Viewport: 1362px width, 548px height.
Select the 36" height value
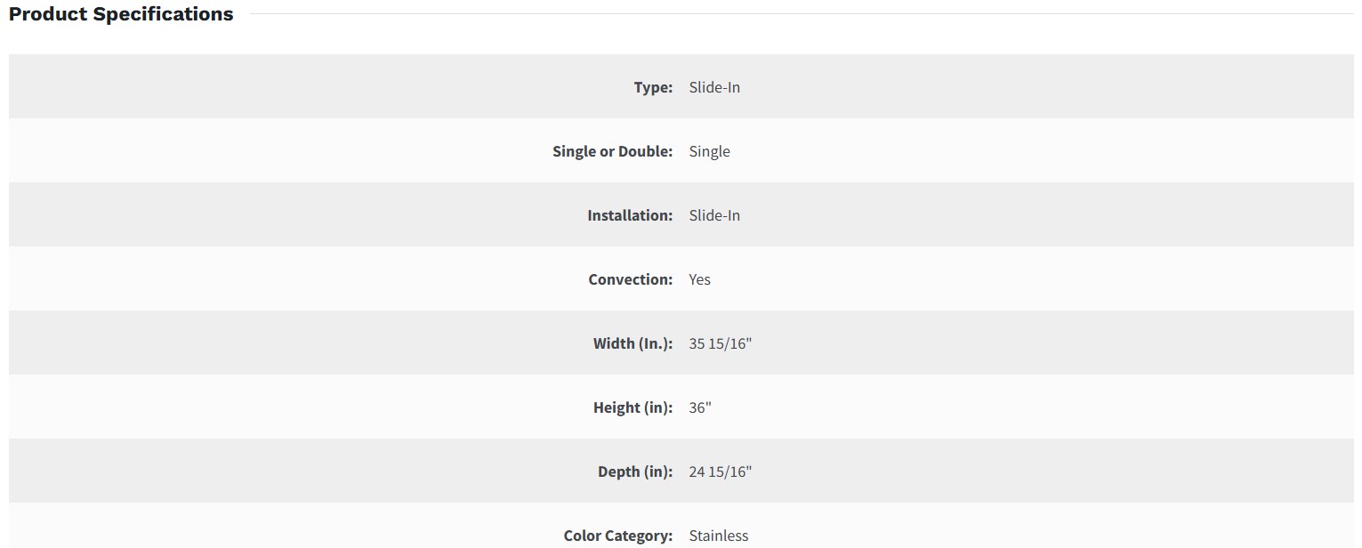tap(700, 407)
